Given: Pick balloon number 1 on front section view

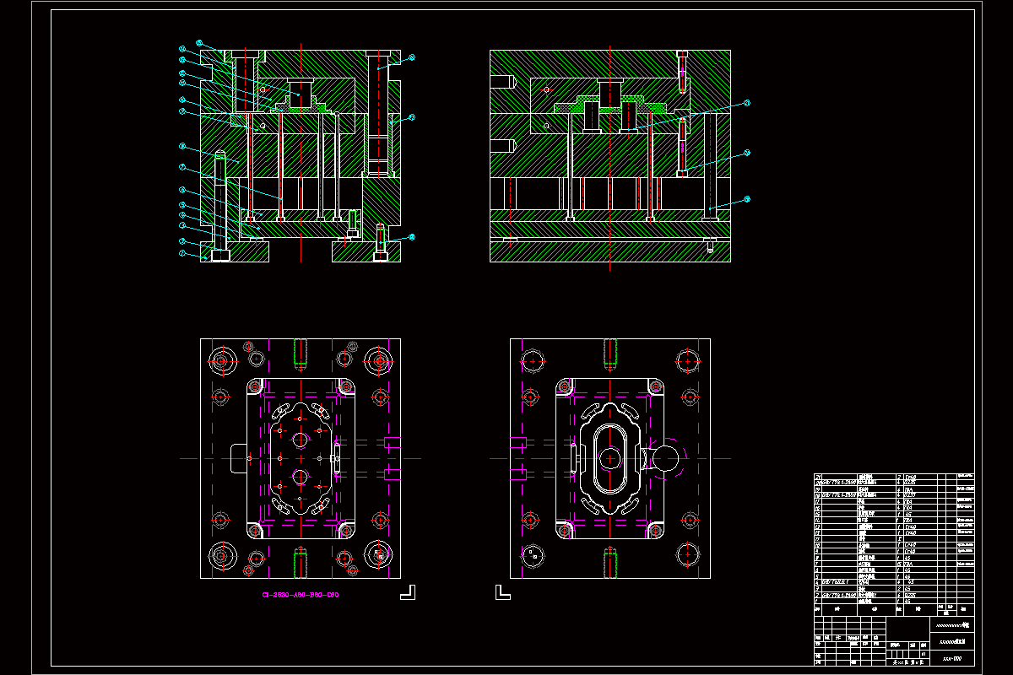Looking at the screenshot, I should tap(181, 253).
